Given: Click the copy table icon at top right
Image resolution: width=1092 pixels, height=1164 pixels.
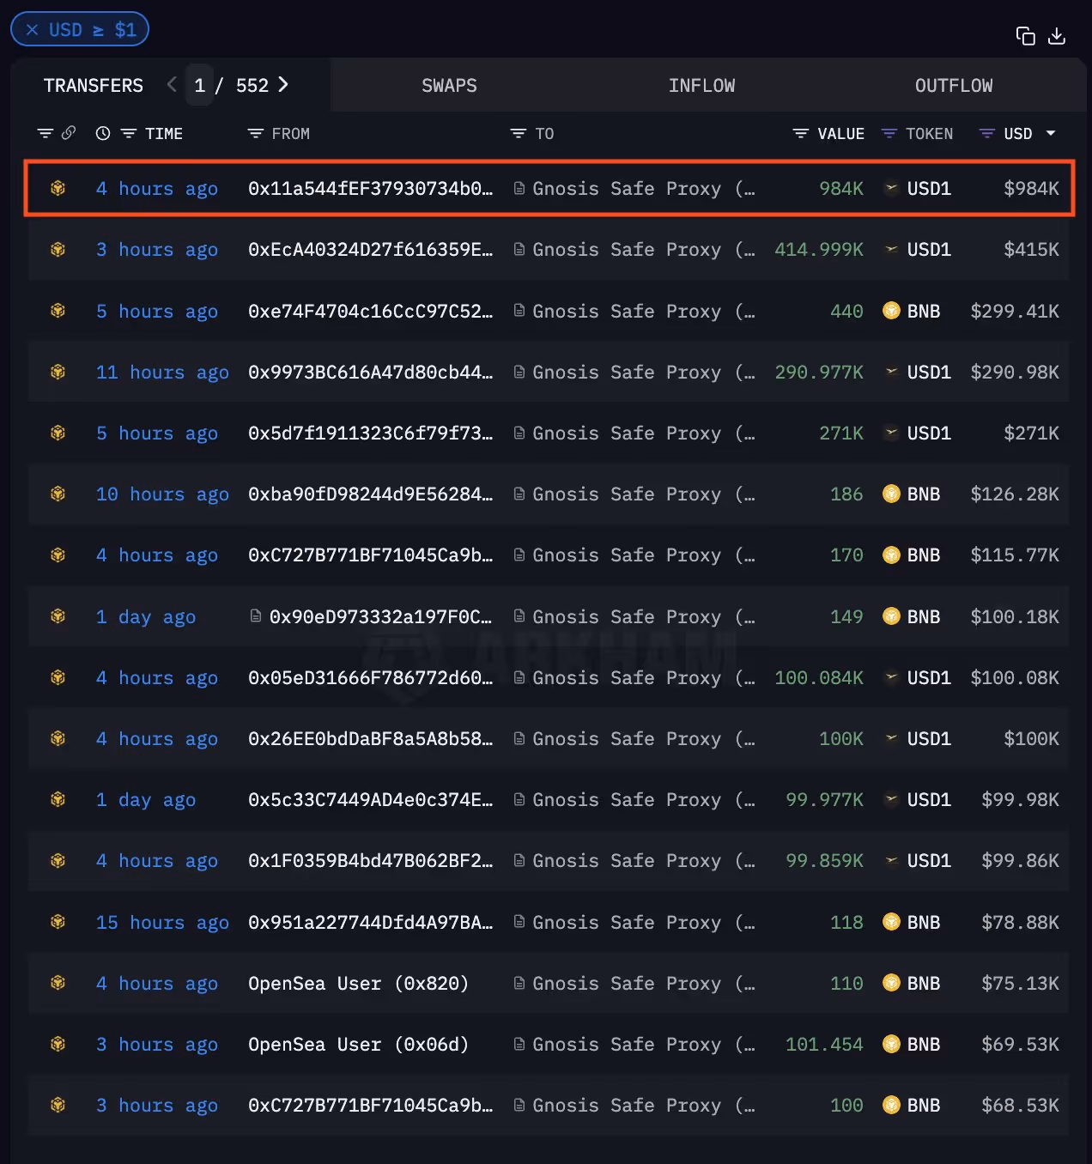Looking at the screenshot, I should coord(1025,36).
